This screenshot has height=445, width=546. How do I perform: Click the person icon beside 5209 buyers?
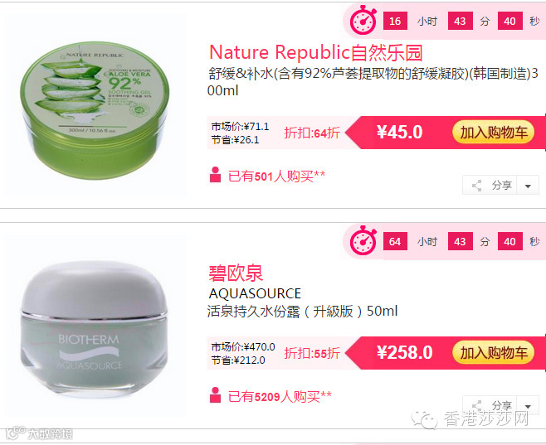coord(215,395)
